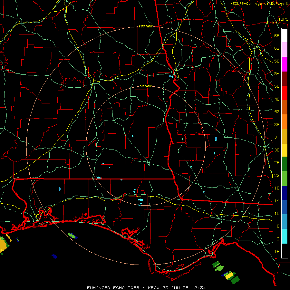Click the 58 legend scale value
Image resolution: width=290 pixels, height=290 pixels.
point(277,61)
